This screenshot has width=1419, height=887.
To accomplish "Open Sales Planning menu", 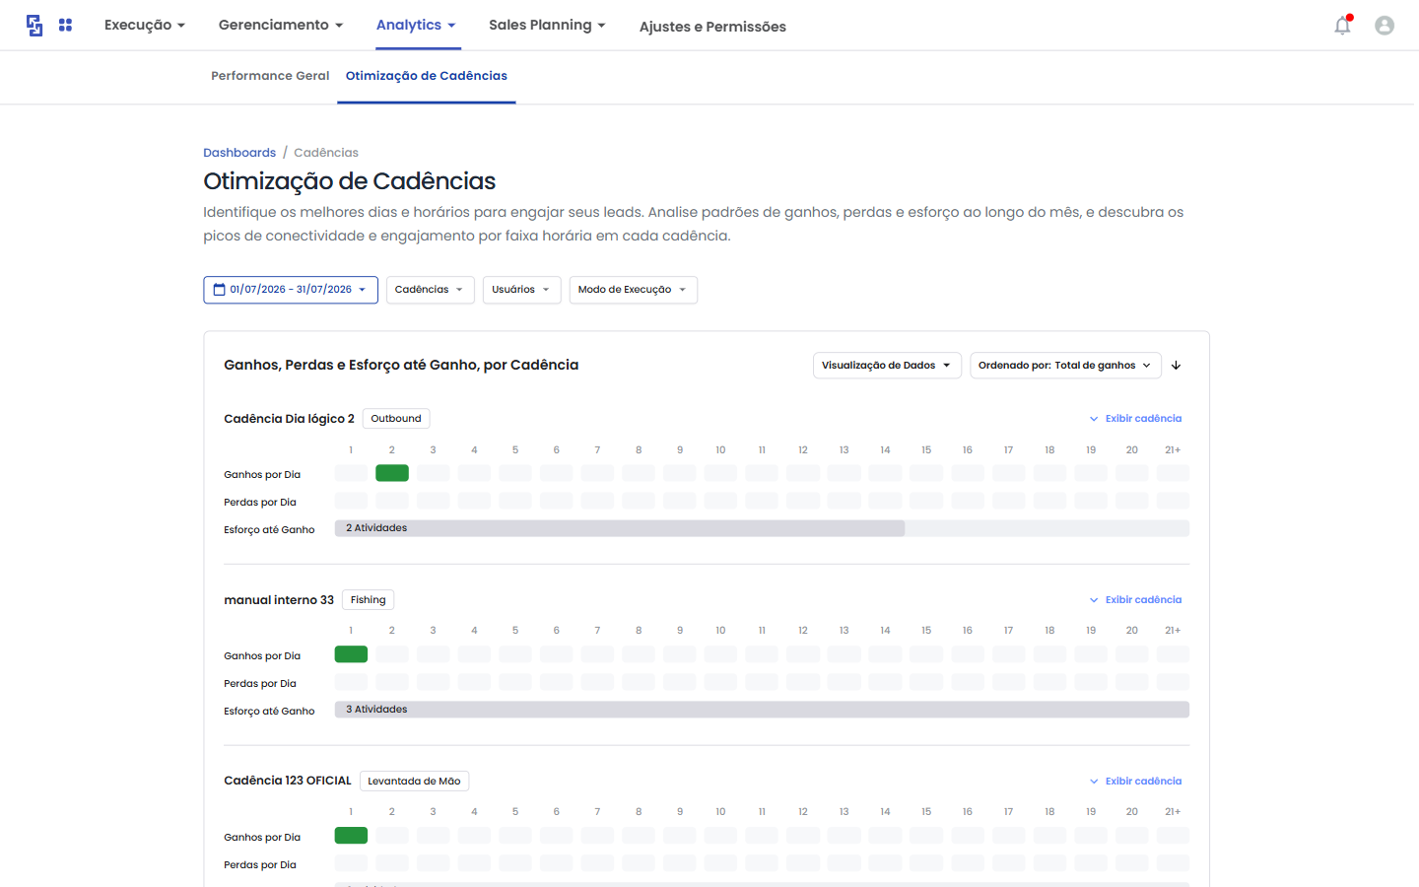I will click(x=547, y=25).
